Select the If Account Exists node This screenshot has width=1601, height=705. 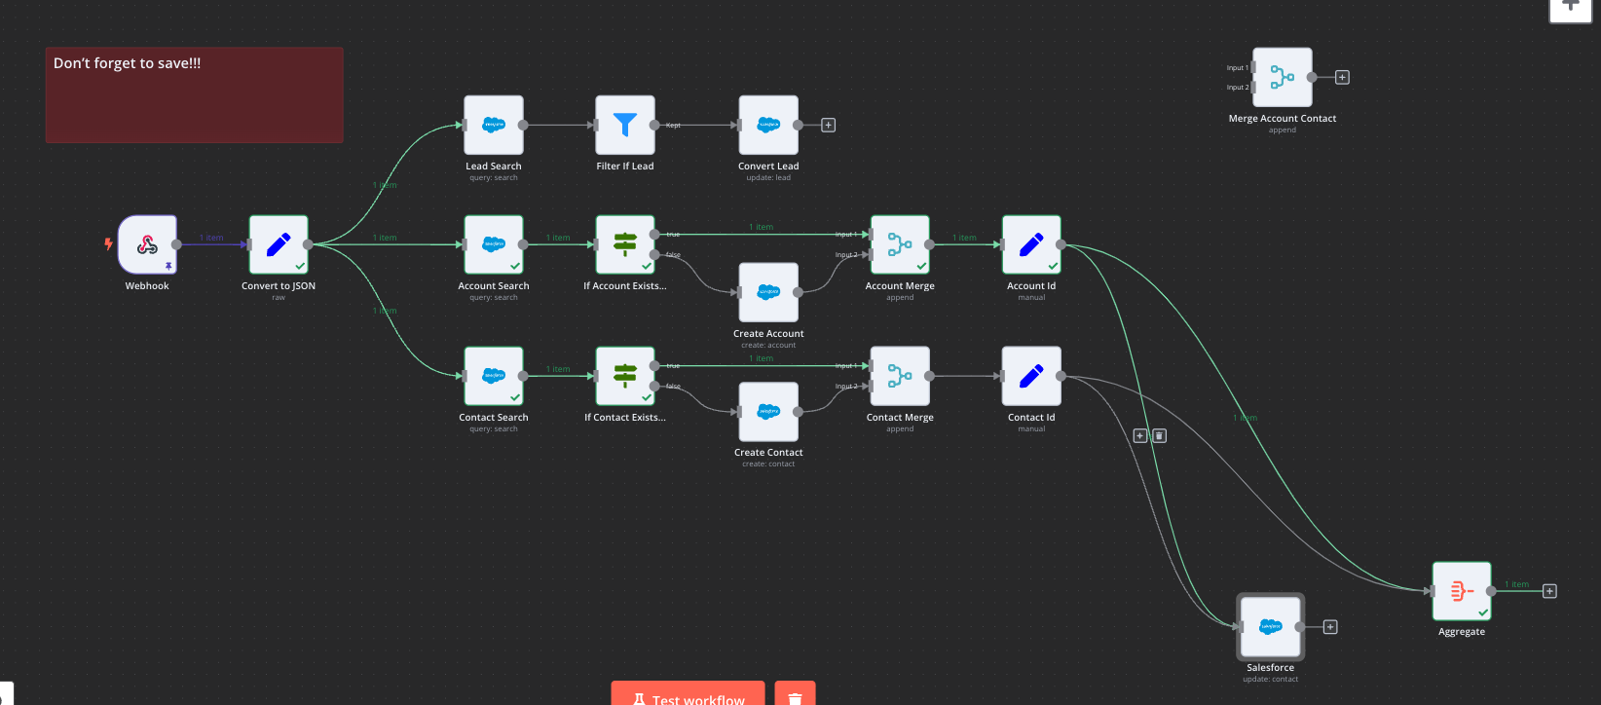click(625, 244)
